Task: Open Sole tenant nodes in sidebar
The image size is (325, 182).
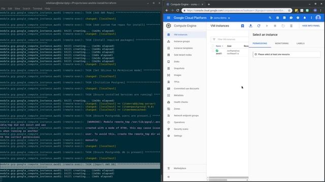Action: (x=183, y=55)
